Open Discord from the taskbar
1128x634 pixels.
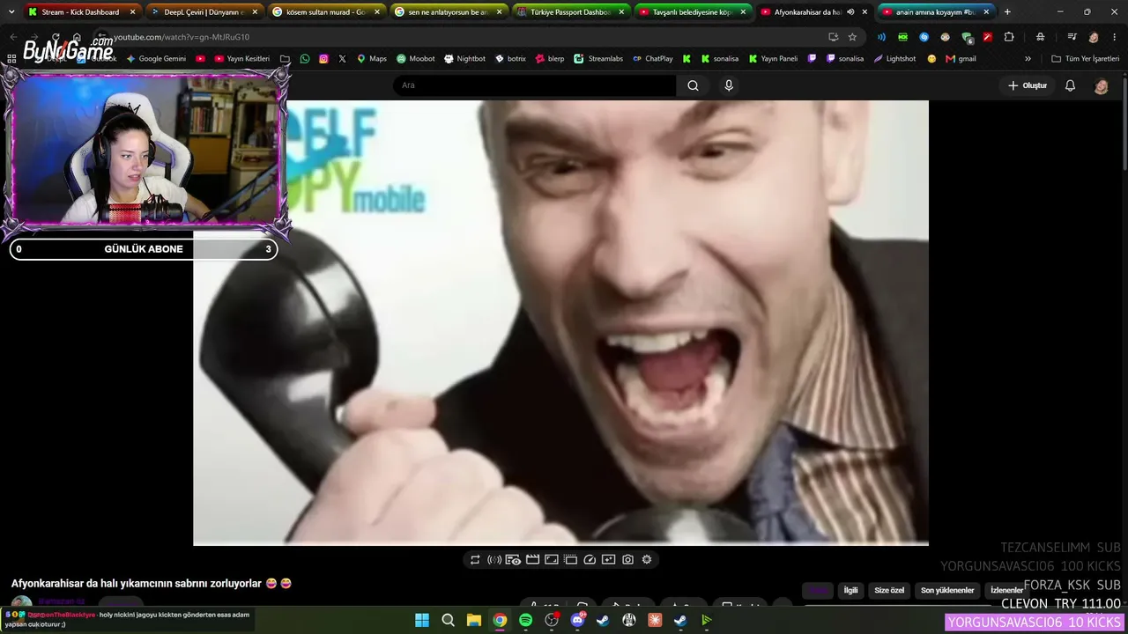577,620
